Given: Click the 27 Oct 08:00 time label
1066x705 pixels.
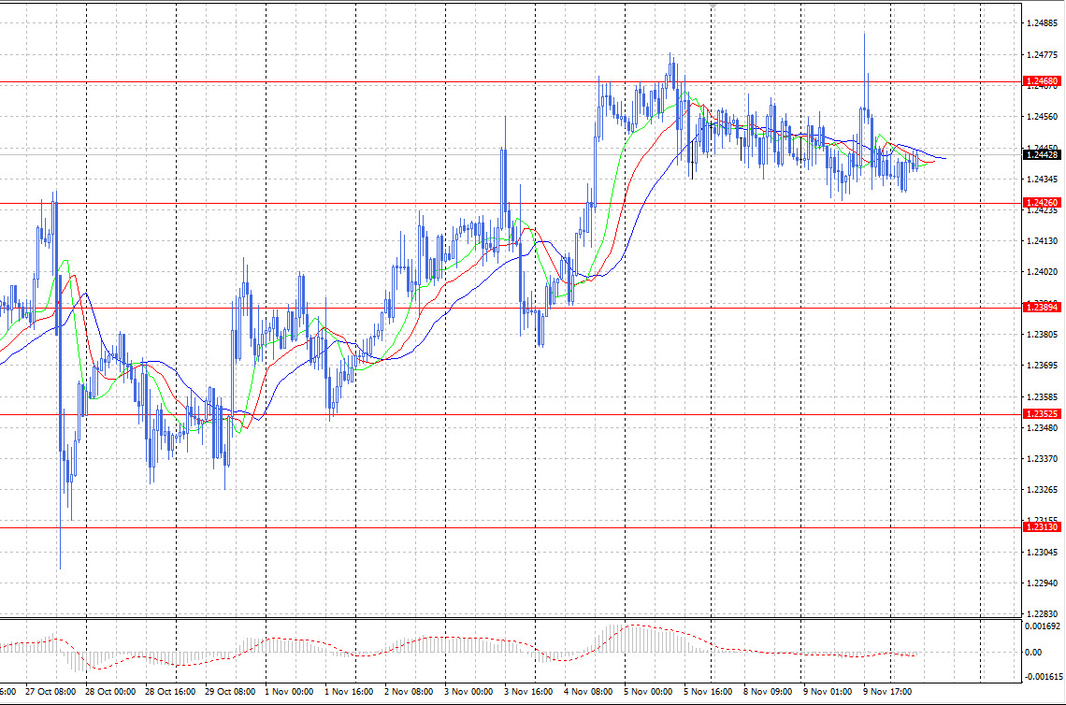Looking at the screenshot, I should pos(50,691).
